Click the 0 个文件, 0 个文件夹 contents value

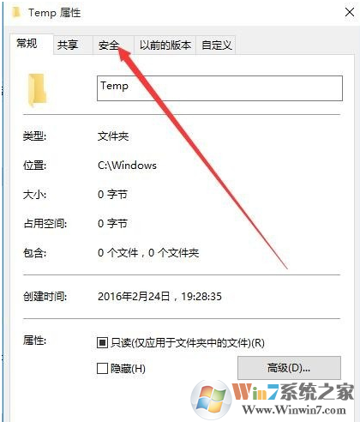pyautogui.click(x=148, y=252)
